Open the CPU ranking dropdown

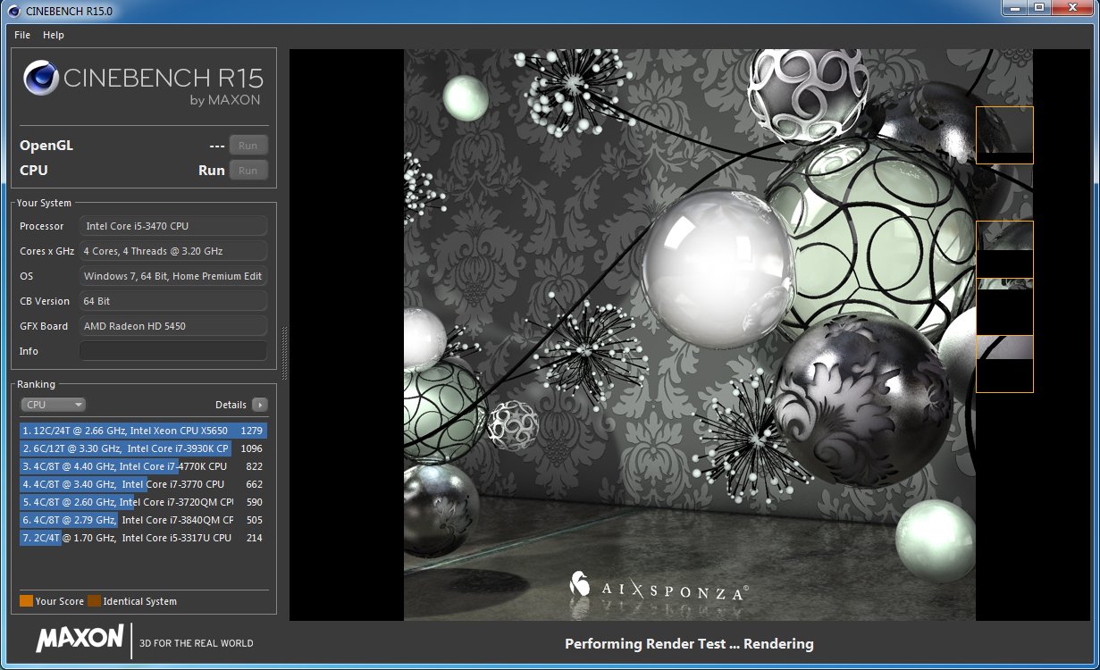click(x=54, y=405)
